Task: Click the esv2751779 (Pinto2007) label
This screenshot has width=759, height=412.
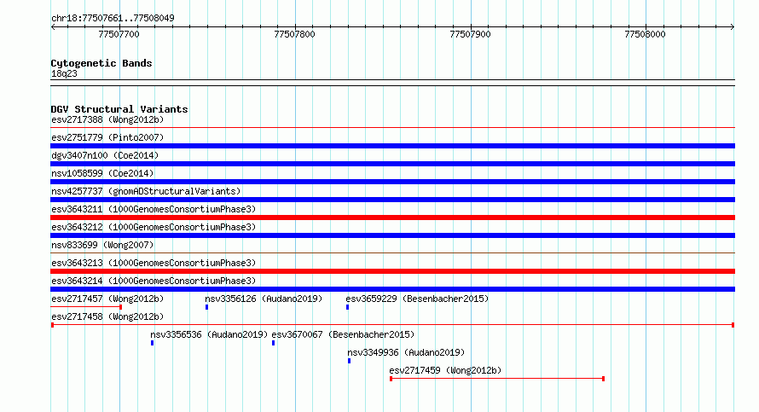Action: (107, 137)
